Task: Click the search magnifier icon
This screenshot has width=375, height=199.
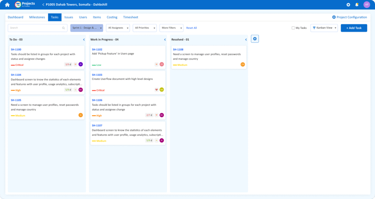Action: [64, 28]
